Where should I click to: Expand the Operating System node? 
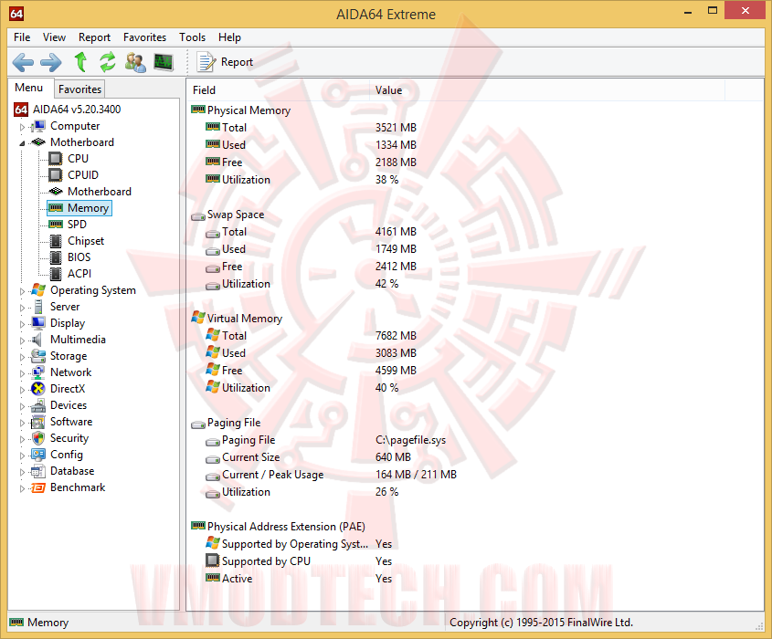click(x=22, y=291)
